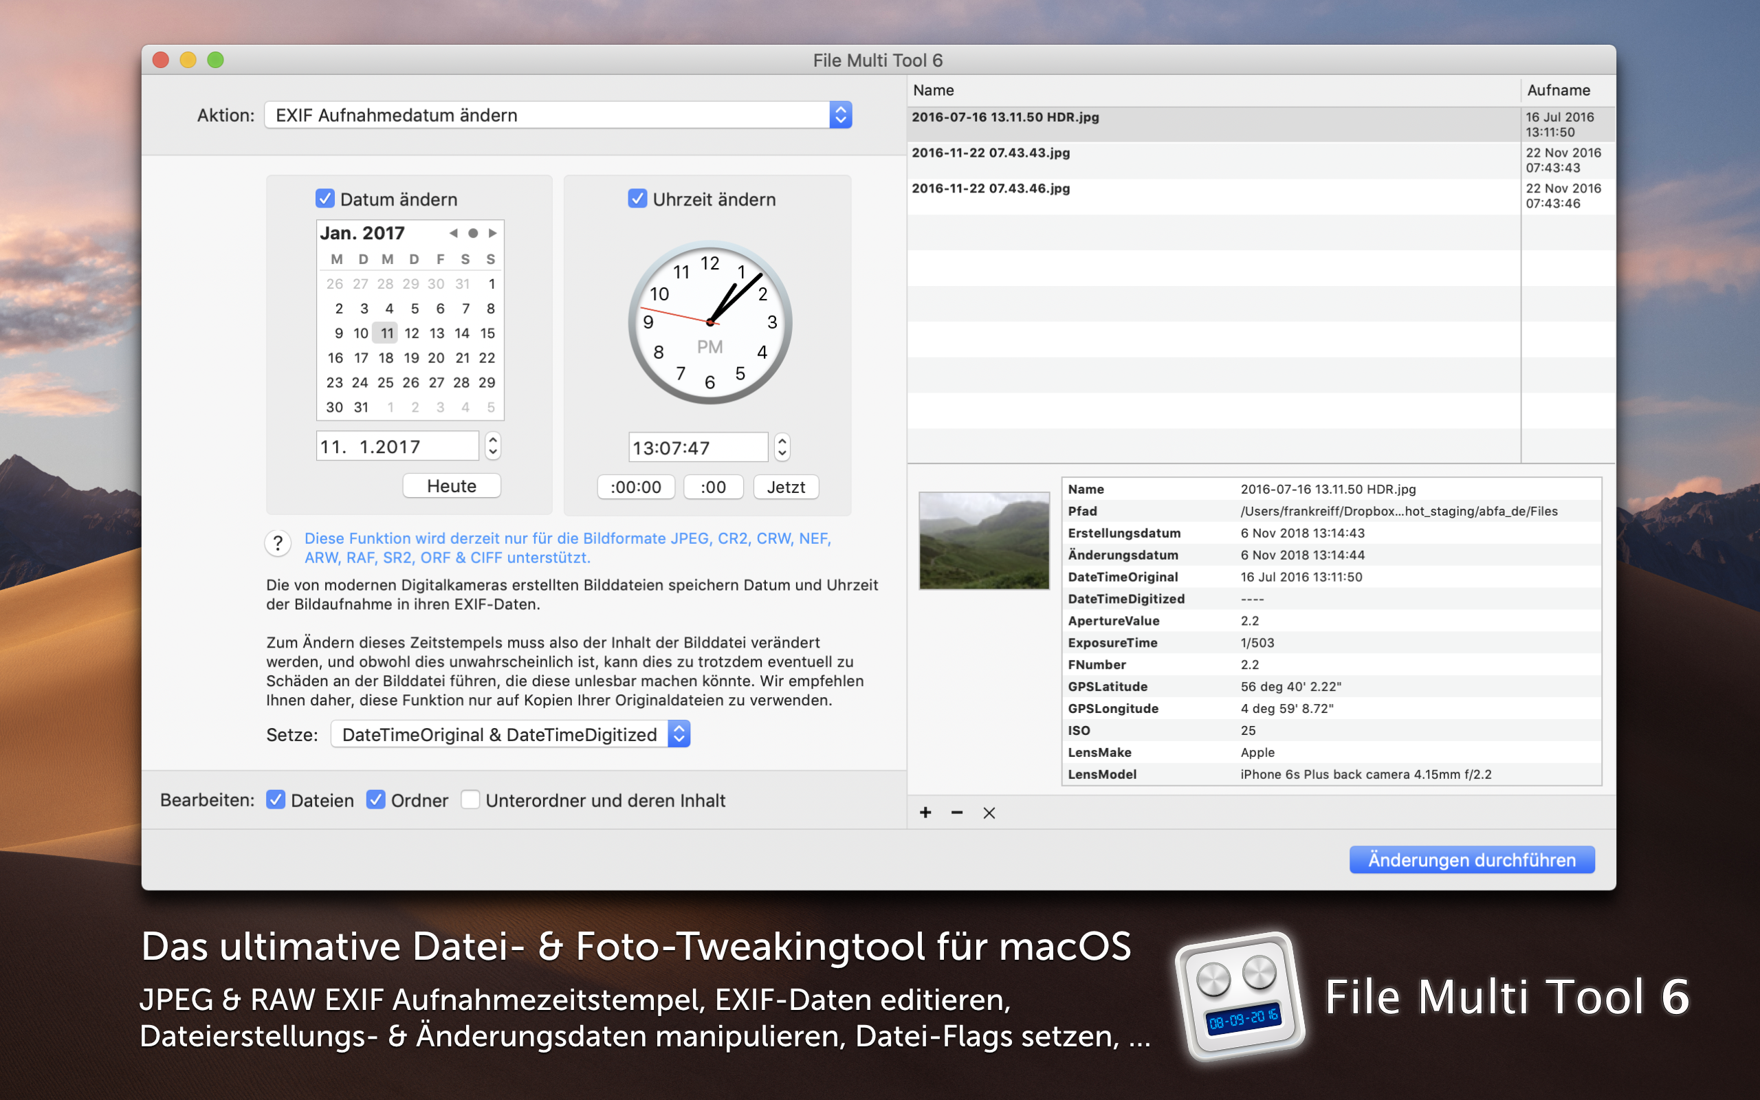The width and height of the screenshot is (1760, 1100).
Task: Click the image preview thumbnail
Action: 984,540
